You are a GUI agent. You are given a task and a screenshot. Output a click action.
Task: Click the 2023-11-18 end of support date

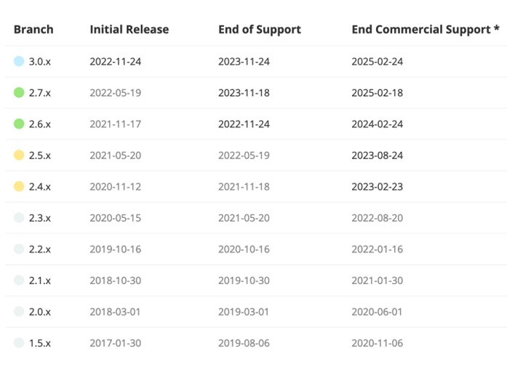click(244, 92)
